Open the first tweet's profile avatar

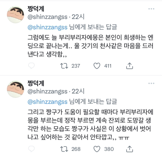coord(16,15)
